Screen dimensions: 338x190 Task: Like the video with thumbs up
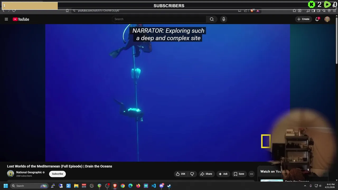181,174
